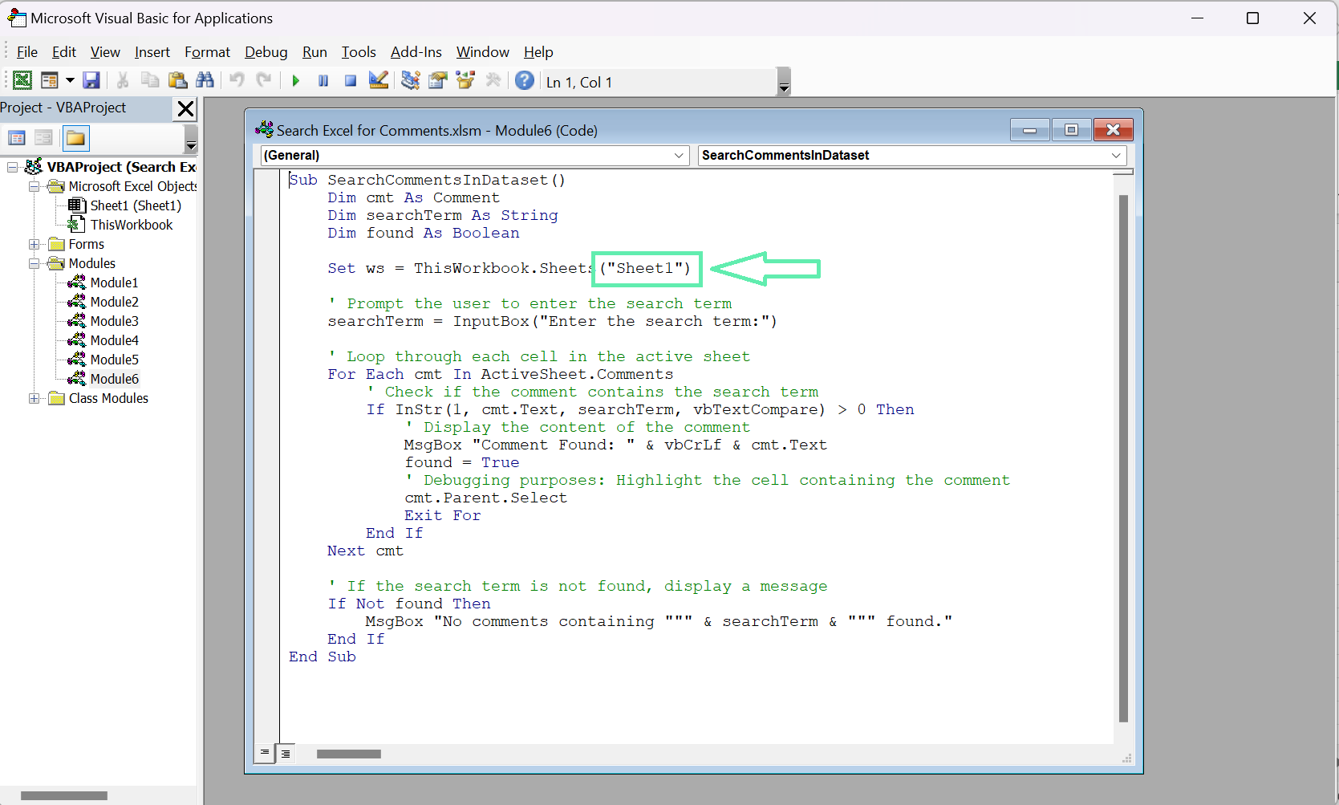Collapse the Modules folder
Screen dimensions: 1339x805
(34, 263)
